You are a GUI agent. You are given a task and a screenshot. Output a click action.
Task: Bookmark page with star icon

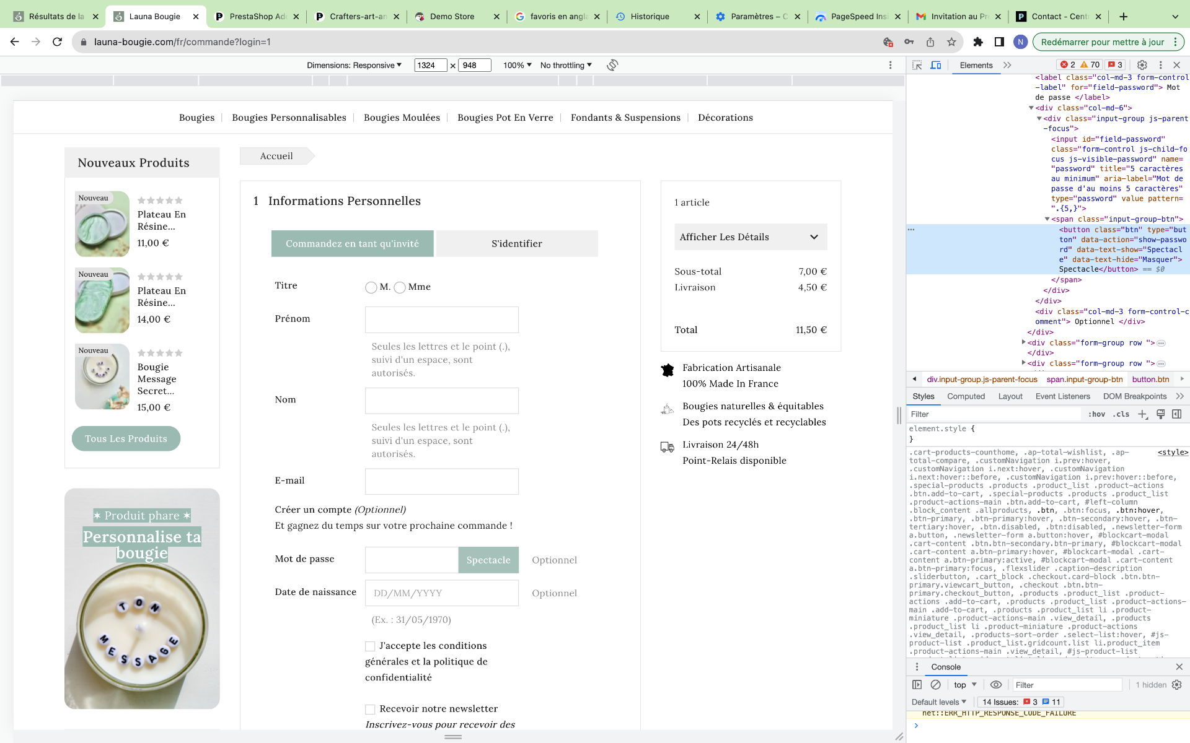click(x=951, y=42)
